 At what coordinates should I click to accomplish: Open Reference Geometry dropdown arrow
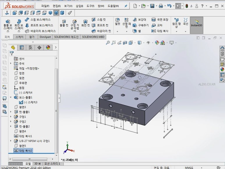176,31
